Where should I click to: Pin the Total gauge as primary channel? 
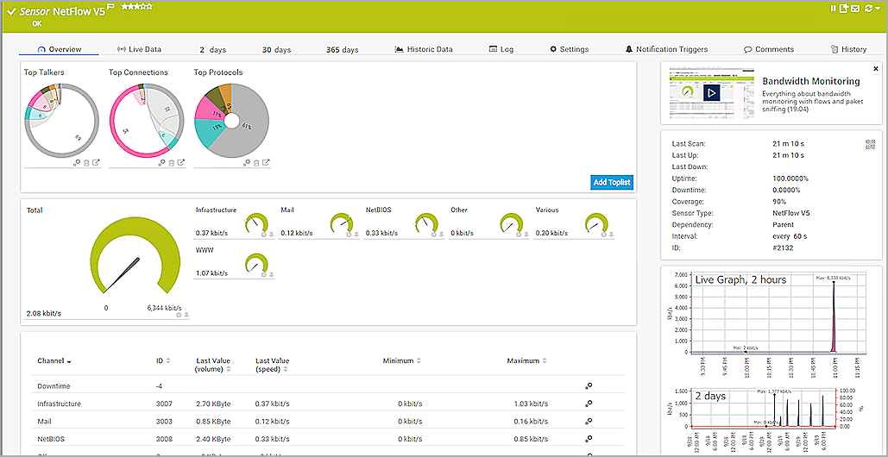coord(186,316)
